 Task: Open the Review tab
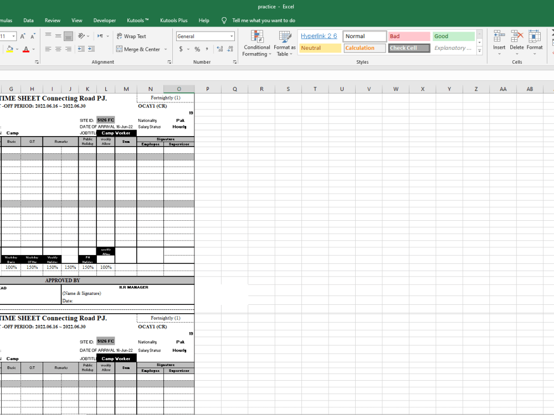pos(52,20)
